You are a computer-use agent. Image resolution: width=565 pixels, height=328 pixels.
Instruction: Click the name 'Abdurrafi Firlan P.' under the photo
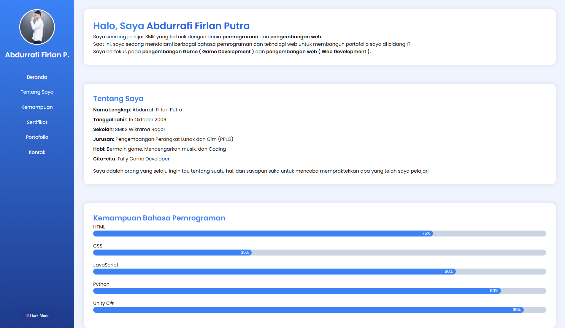coord(37,55)
